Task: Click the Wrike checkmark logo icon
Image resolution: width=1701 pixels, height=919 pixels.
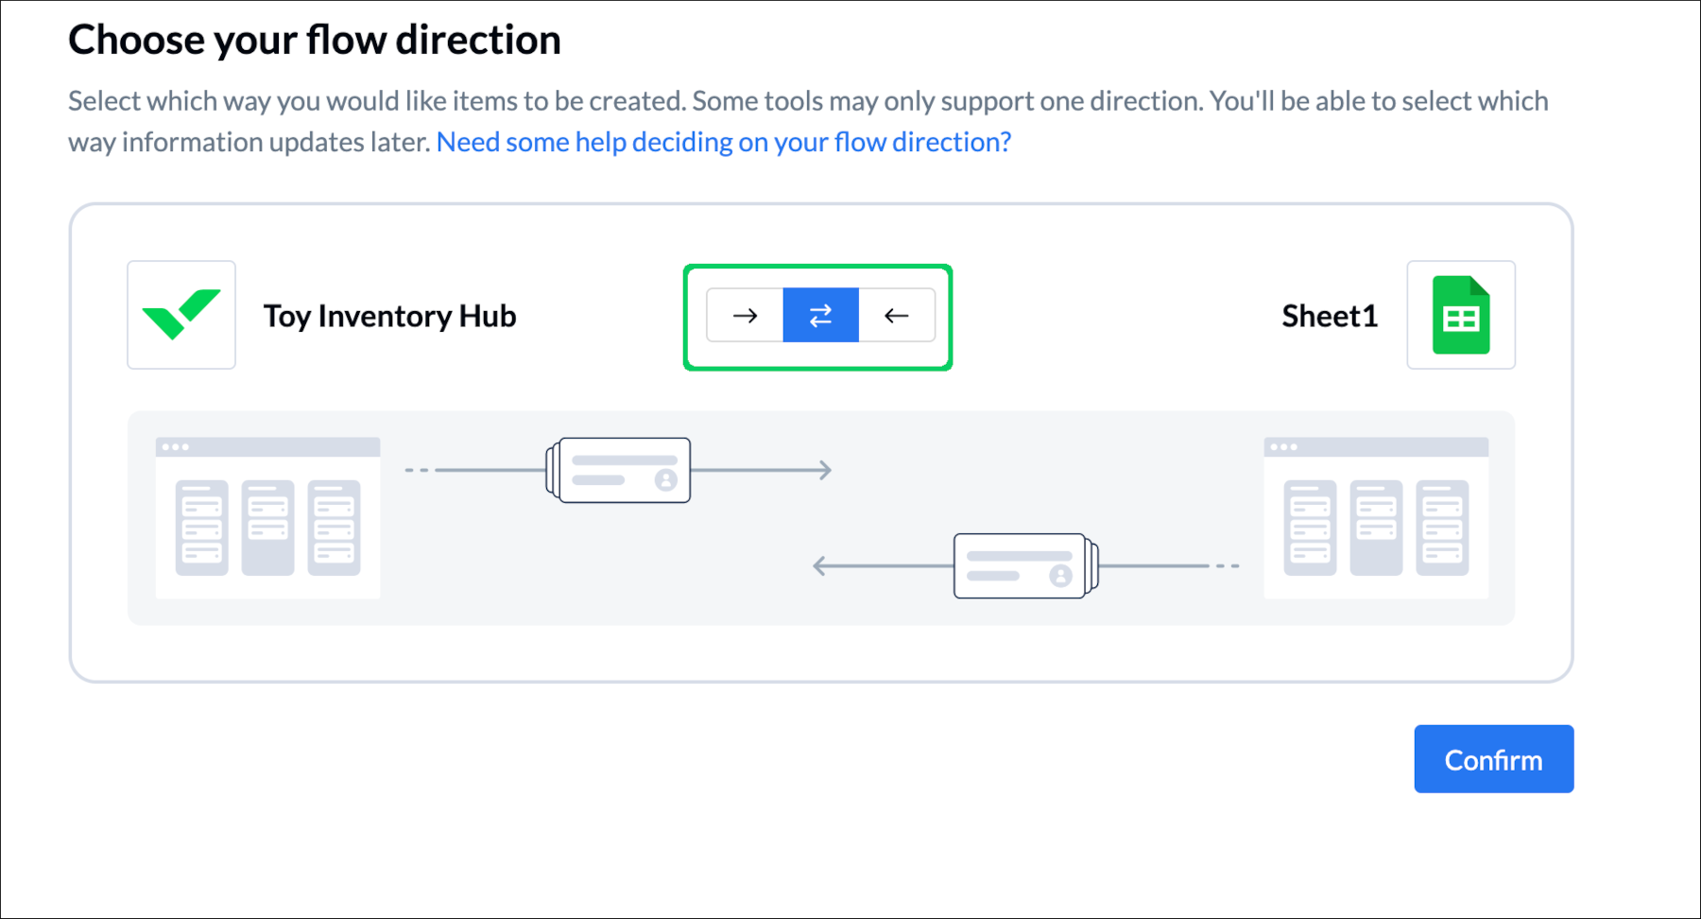Action: [x=181, y=315]
